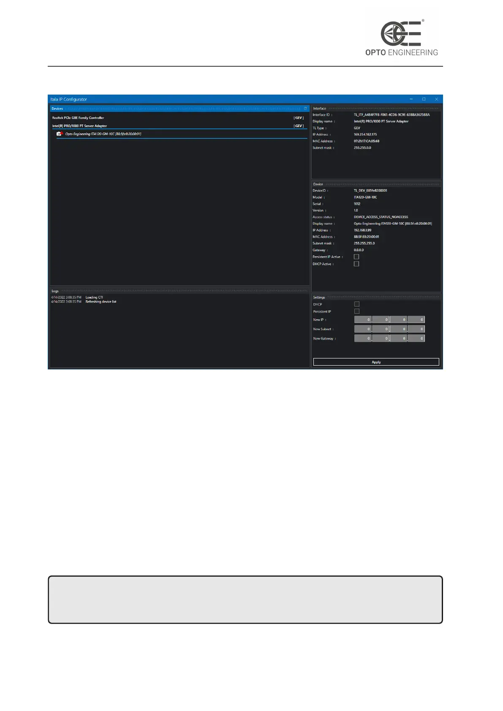Viewport: 503px width, 711px height.
Task: Click second octet of New Subnet
Action: 381,329
